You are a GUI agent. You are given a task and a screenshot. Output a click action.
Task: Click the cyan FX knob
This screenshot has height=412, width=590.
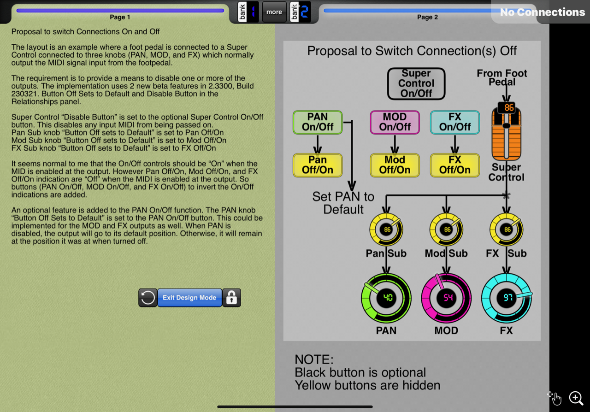506,298
